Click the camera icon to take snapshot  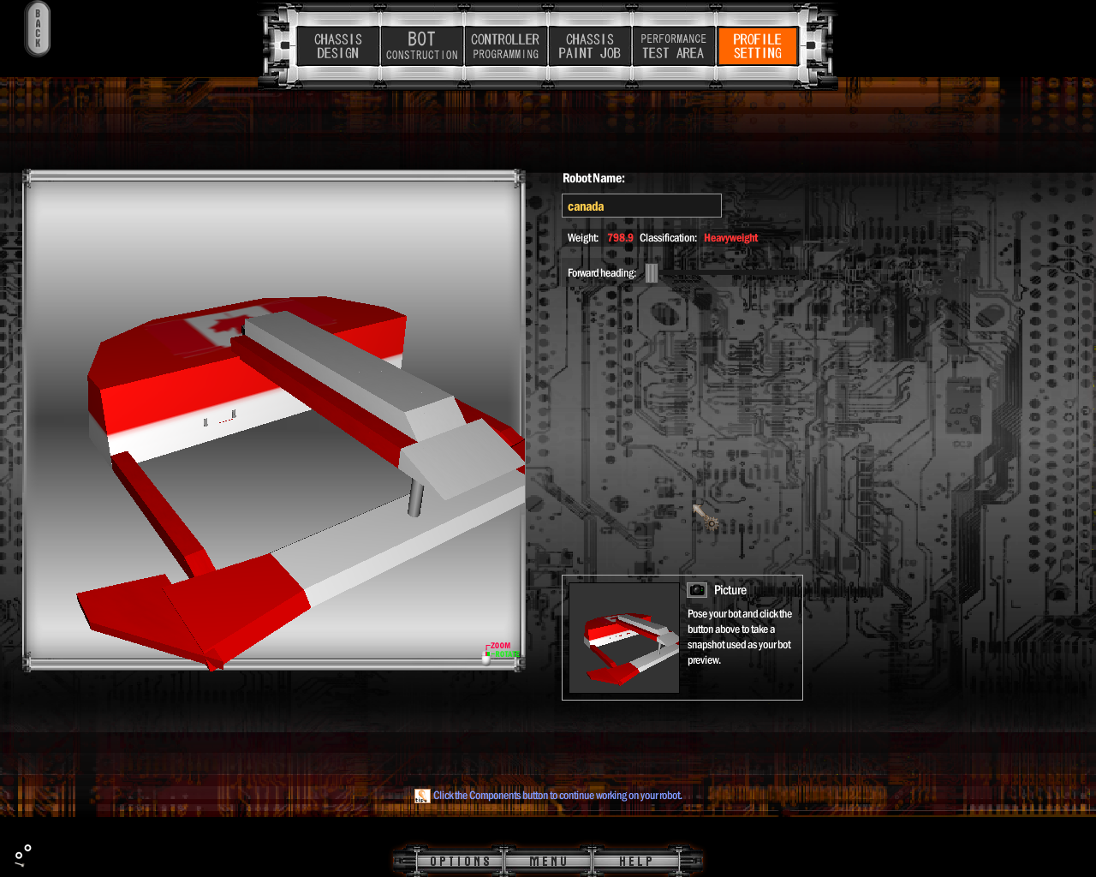click(x=697, y=590)
